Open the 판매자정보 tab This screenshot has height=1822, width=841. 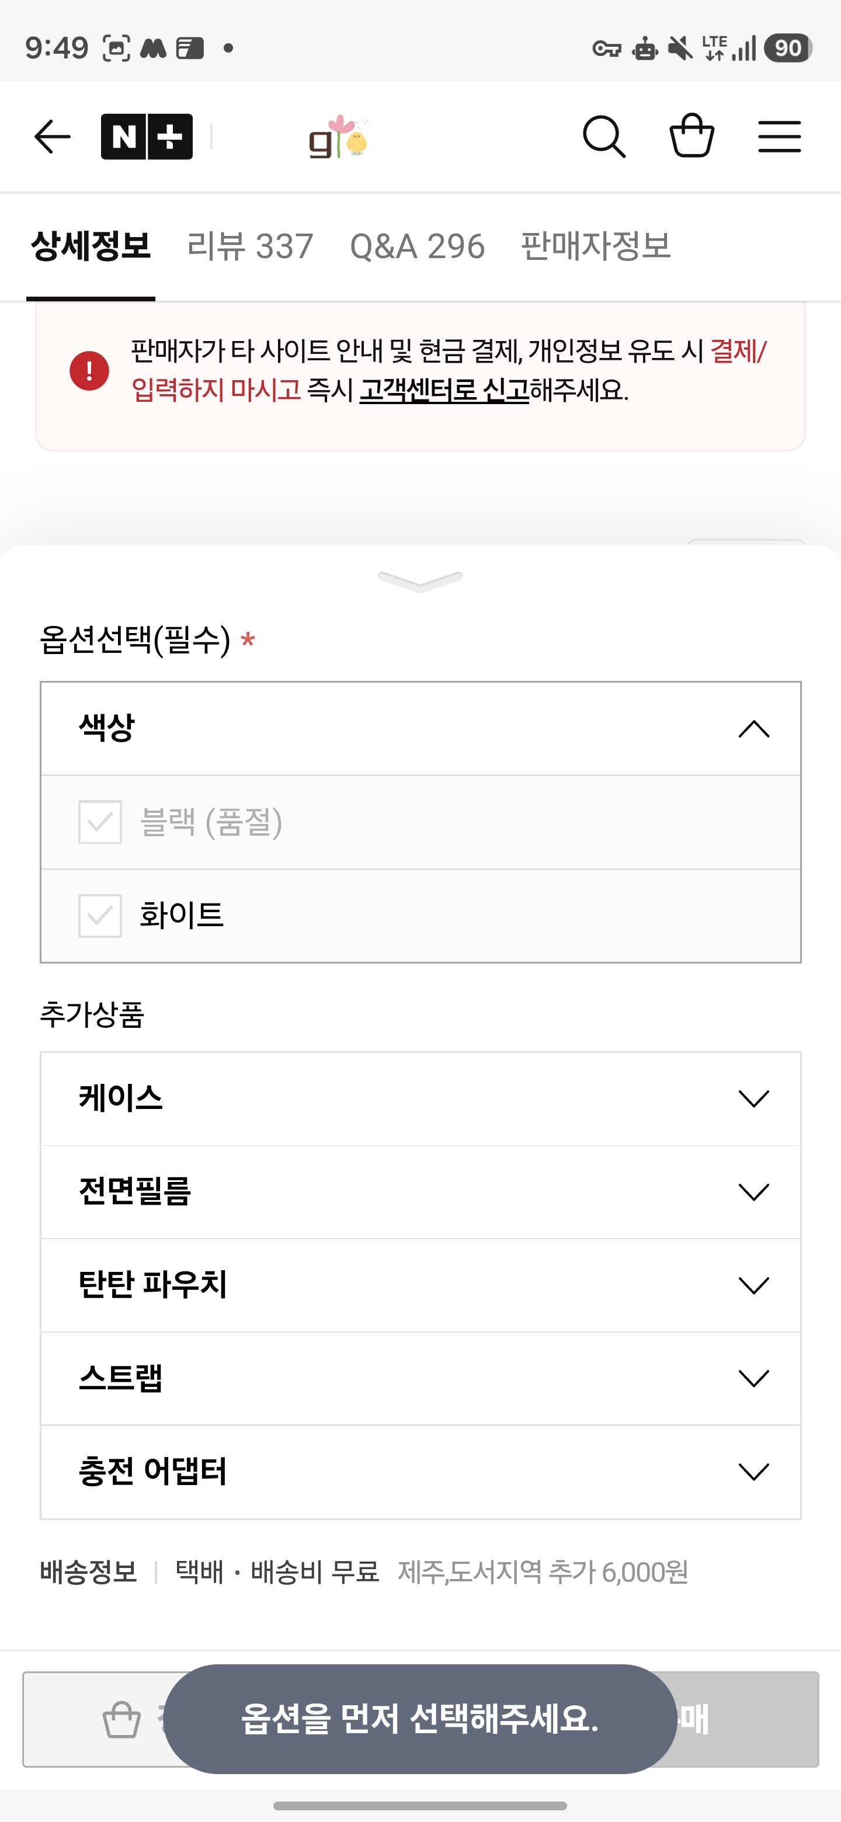tap(596, 246)
